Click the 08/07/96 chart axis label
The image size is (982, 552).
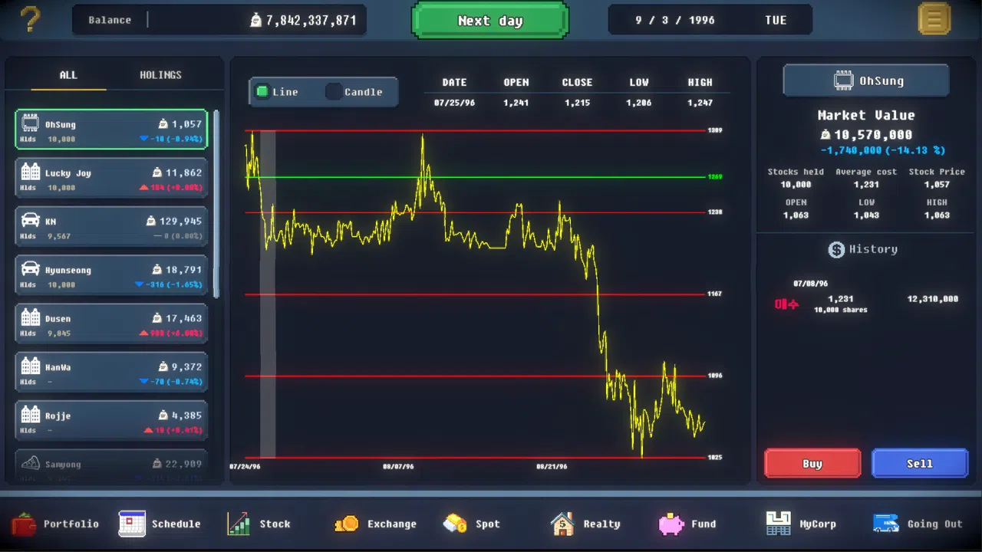[x=399, y=466]
